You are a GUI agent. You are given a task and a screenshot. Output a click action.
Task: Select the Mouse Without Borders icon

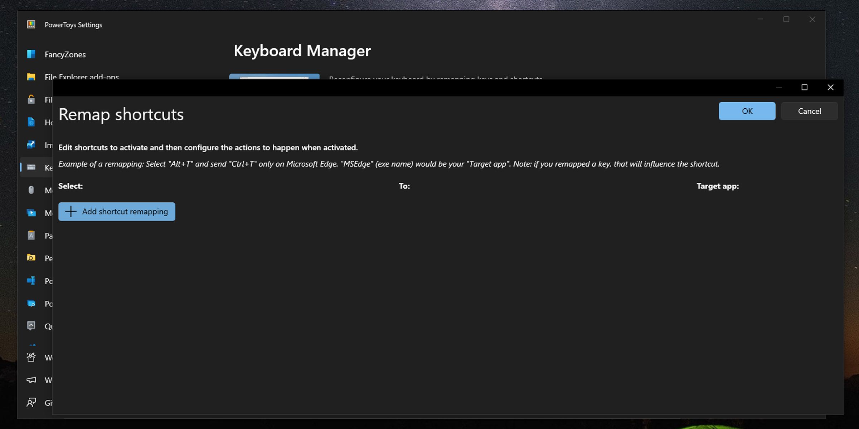click(31, 213)
